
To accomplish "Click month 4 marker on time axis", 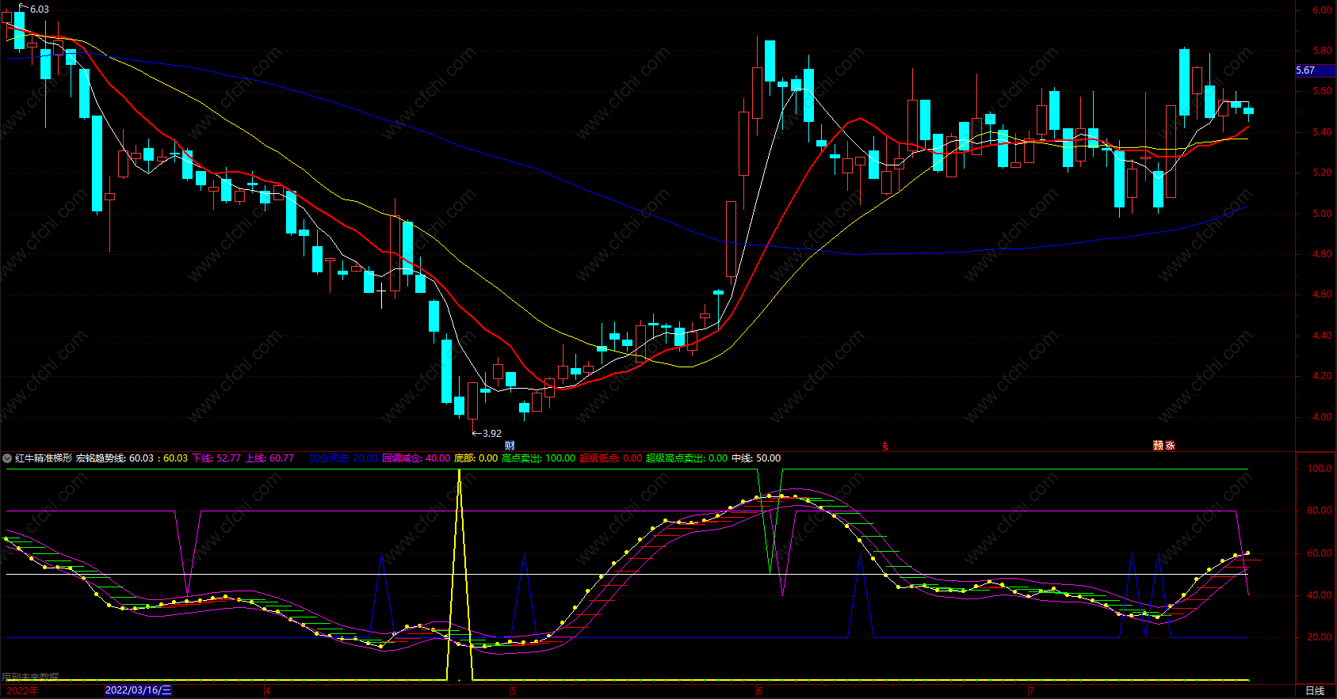I will tap(268, 690).
